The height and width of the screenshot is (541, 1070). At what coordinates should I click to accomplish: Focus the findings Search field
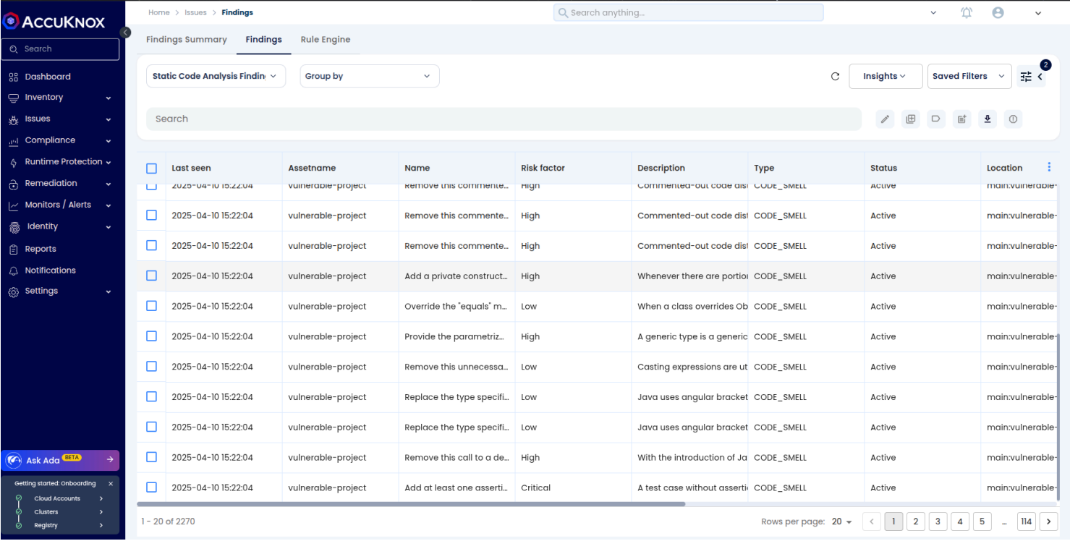504,119
